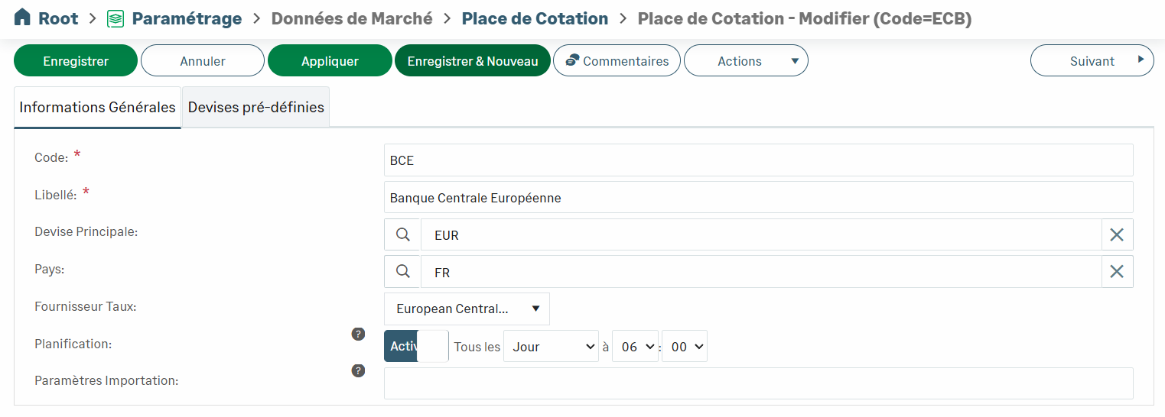Click the Libellé text field
Screen dimensions: 1165x417
pos(757,198)
